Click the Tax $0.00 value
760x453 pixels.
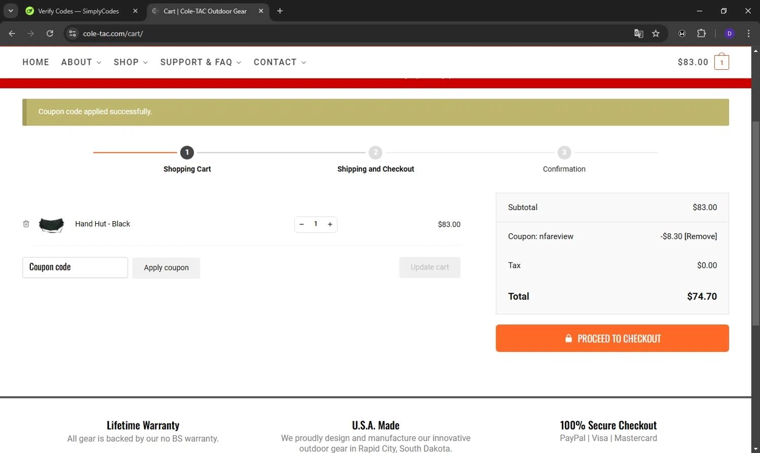coord(707,265)
